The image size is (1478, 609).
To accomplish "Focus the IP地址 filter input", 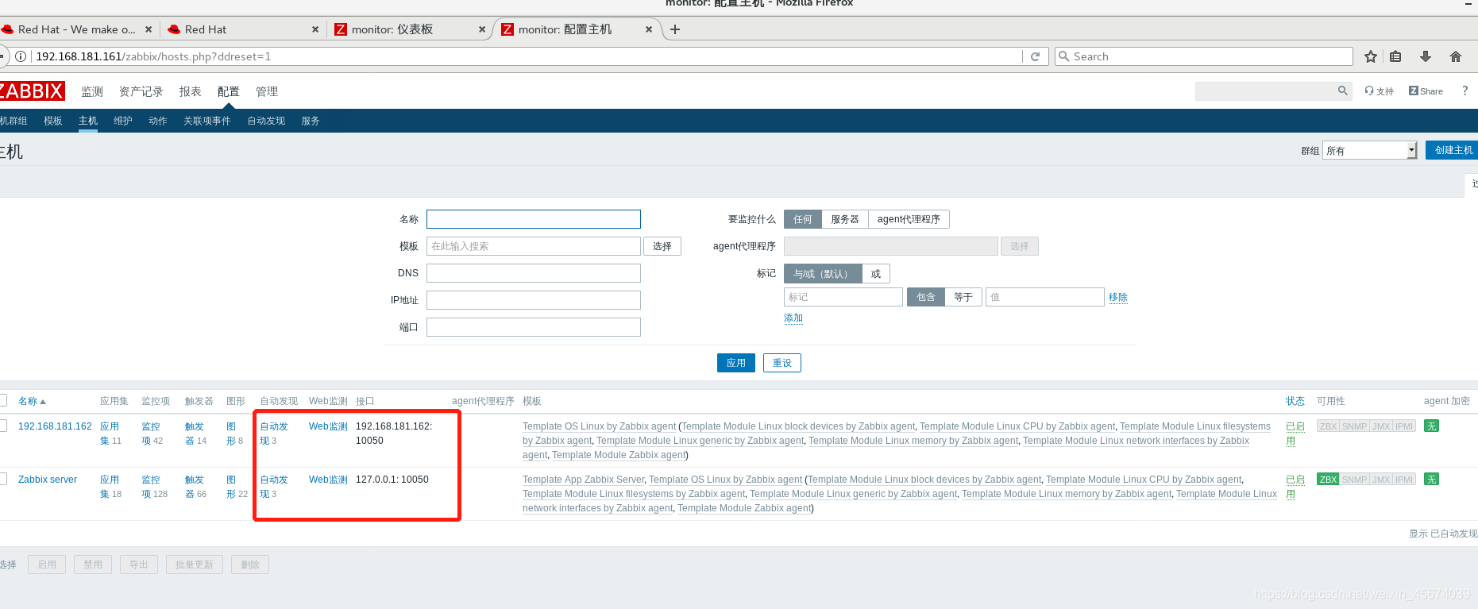I will pyautogui.click(x=534, y=300).
